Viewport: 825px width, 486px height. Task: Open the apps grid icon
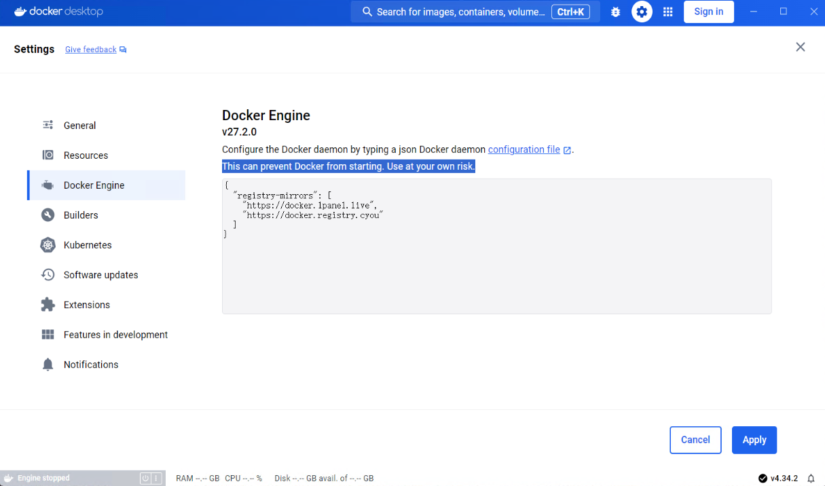[x=667, y=12]
